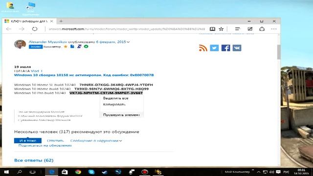Switch to the activation key tab
The image size is (313, 176).
29,21
